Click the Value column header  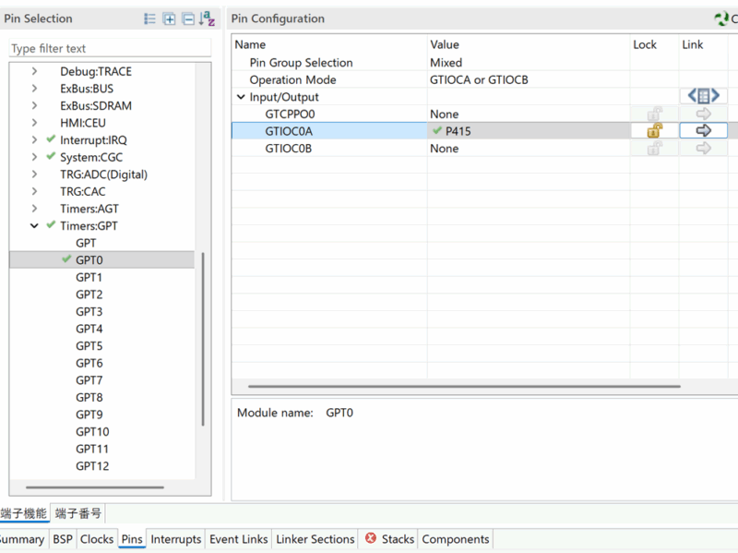click(445, 44)
